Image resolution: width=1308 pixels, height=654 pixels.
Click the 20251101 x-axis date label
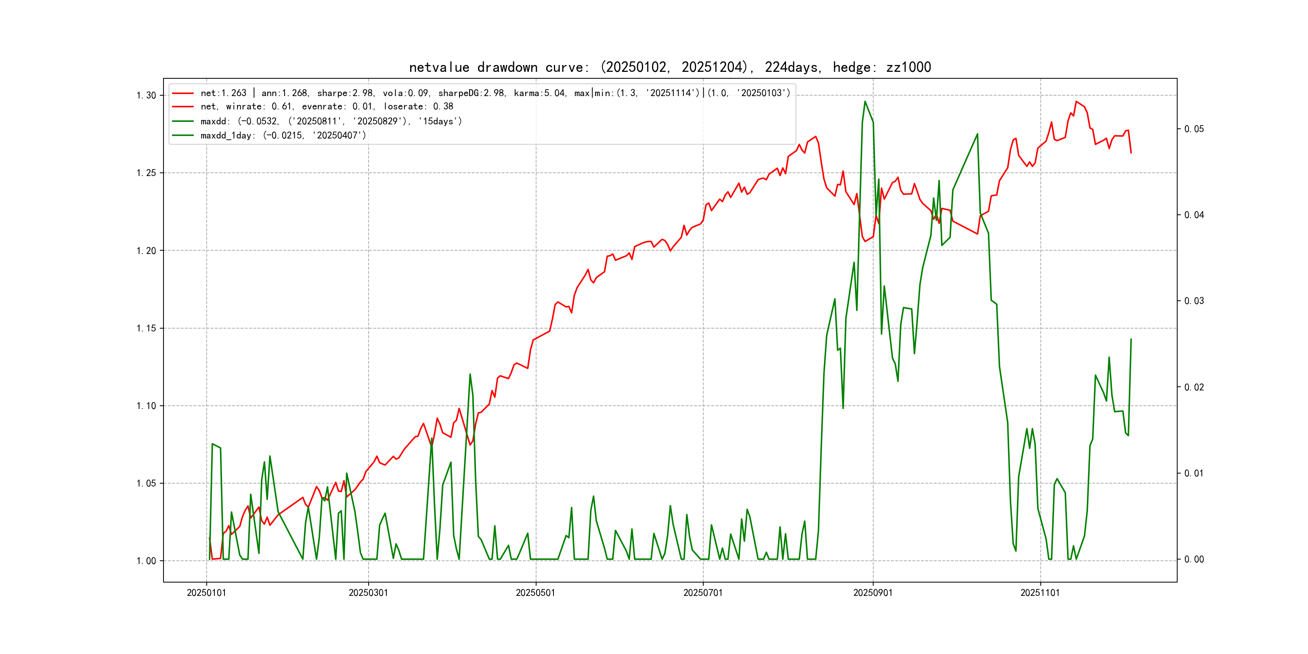point(1040,593)
